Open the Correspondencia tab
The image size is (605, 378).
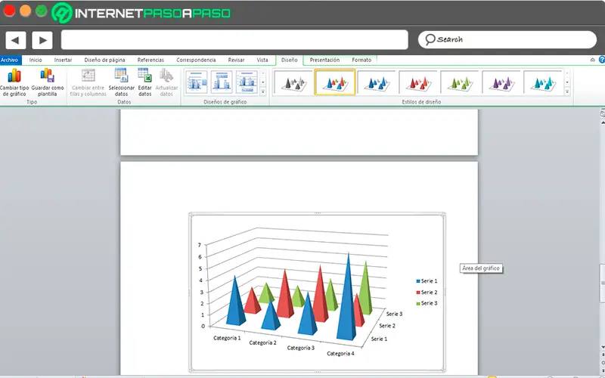coord(196,60)
